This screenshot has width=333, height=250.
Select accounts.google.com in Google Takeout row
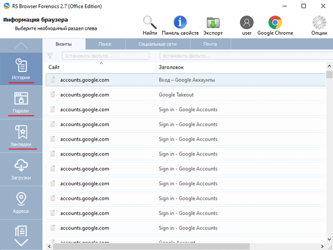(x=84, y=95)
